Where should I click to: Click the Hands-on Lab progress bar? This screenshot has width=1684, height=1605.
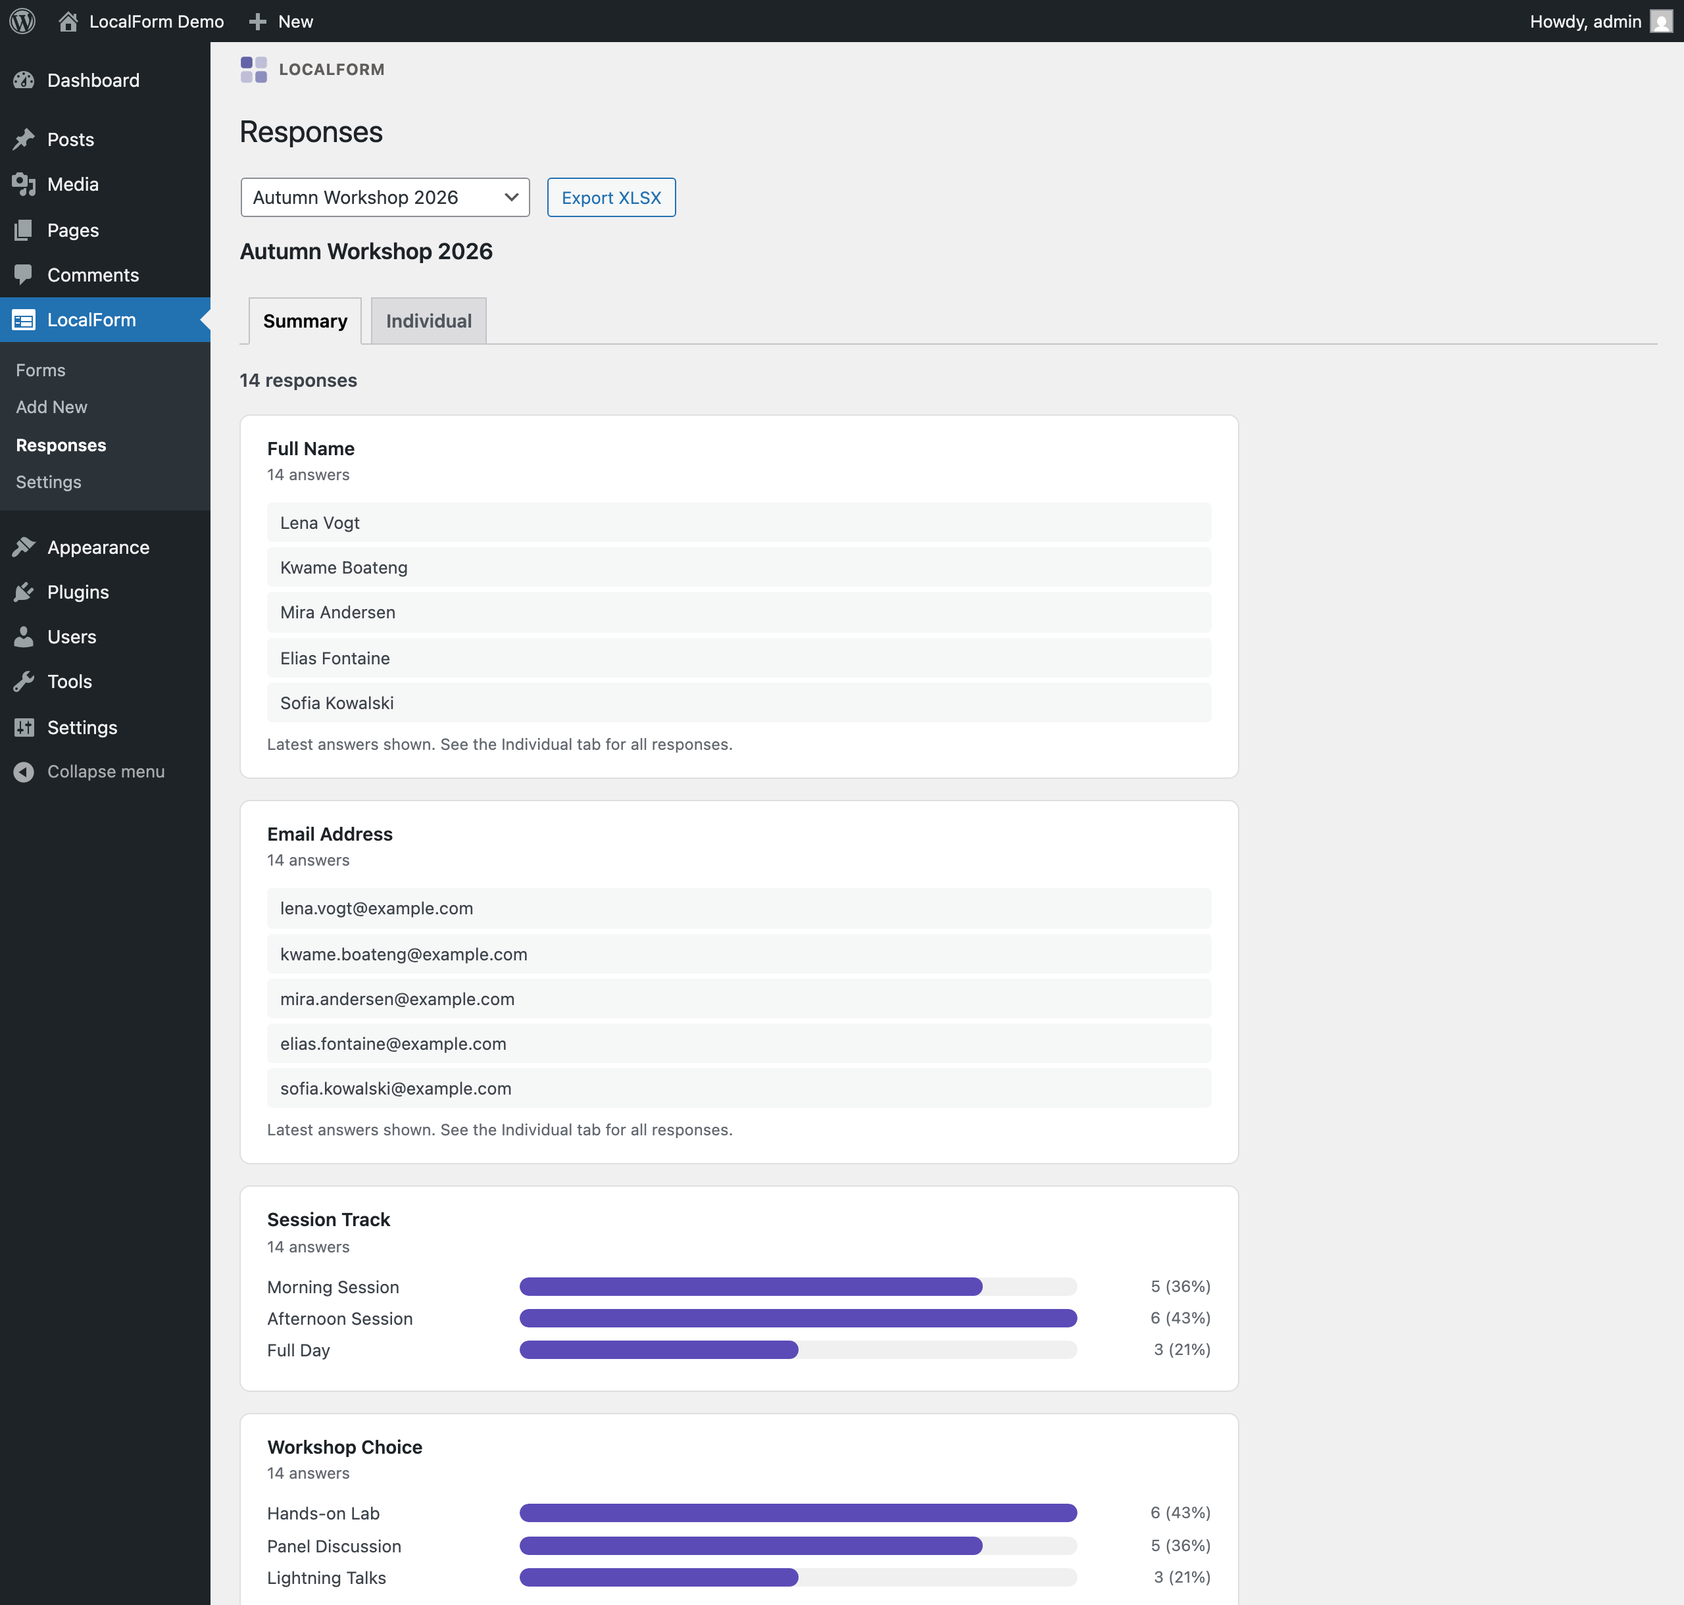[x=797, y=1513]
